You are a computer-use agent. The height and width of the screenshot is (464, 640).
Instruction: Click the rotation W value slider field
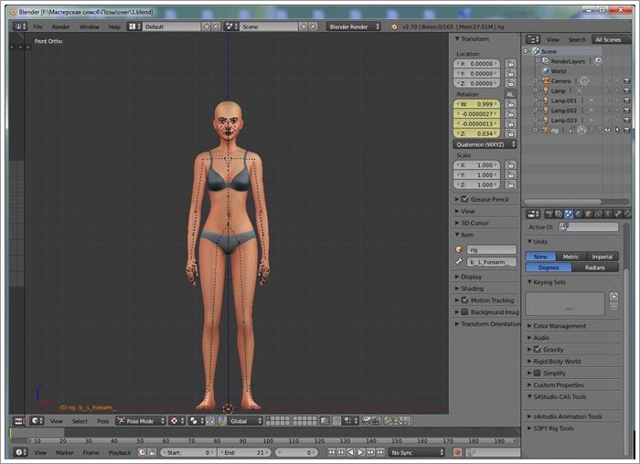pyautogui.click(x=477, y=103)
